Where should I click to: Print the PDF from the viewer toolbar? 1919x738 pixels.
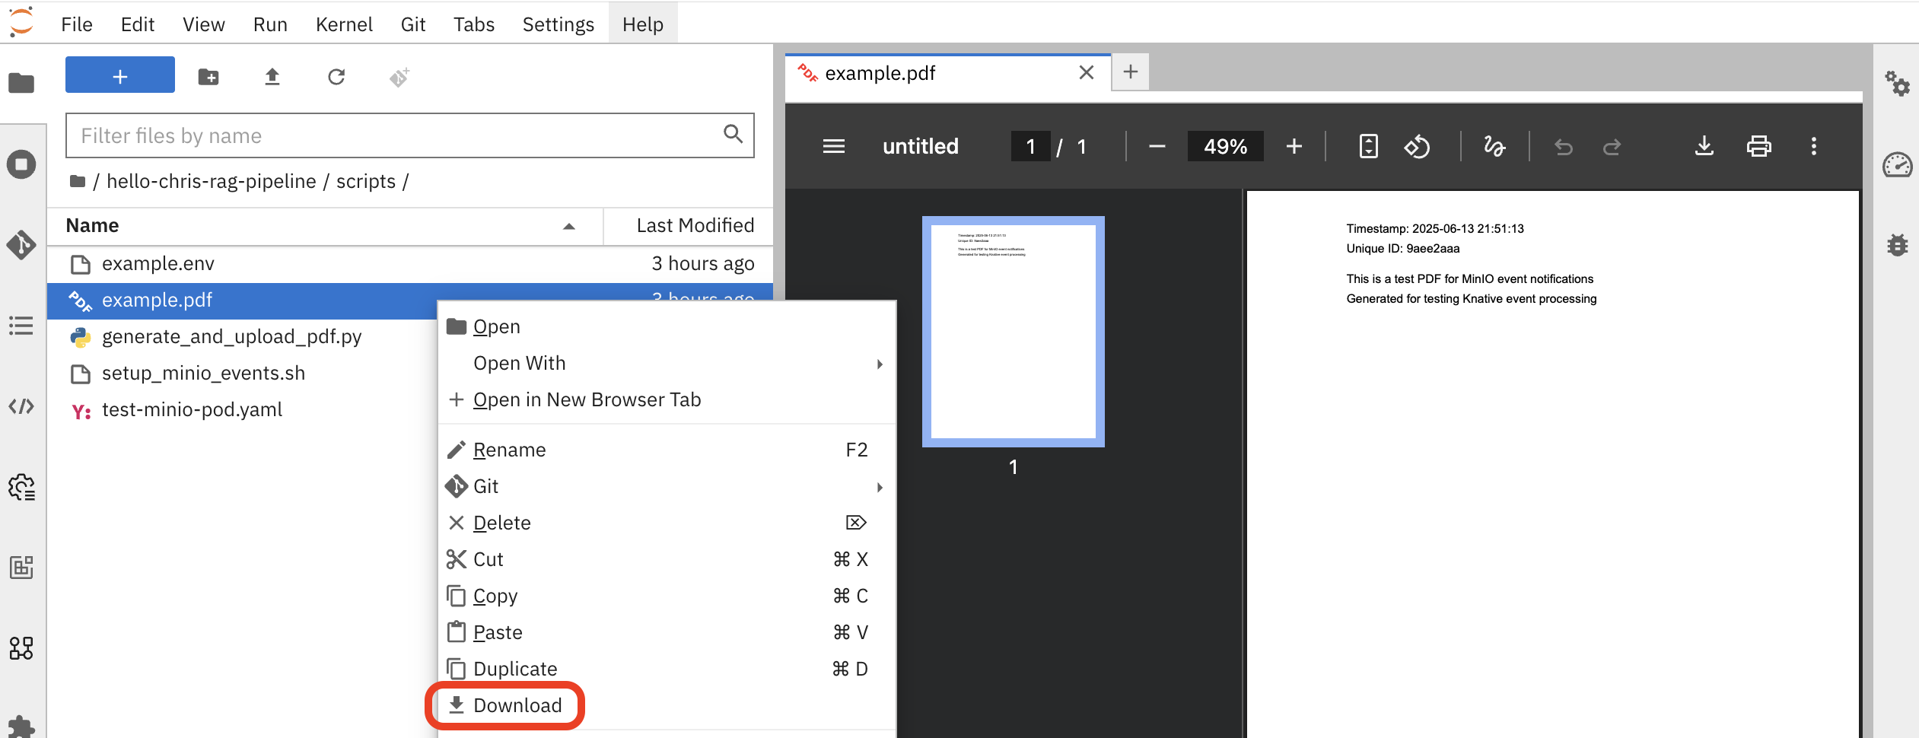(x=1758, y=146)
